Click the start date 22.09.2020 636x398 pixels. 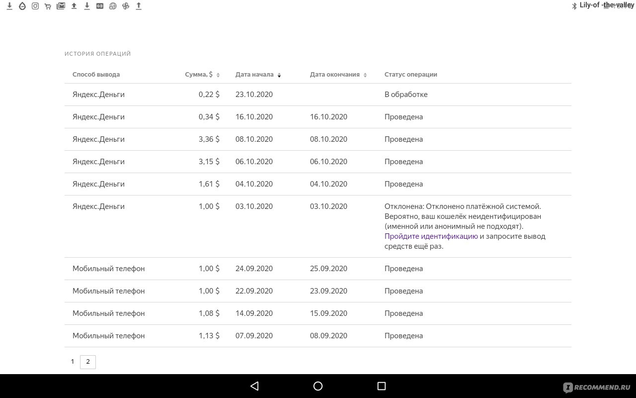tap(254, 291)
